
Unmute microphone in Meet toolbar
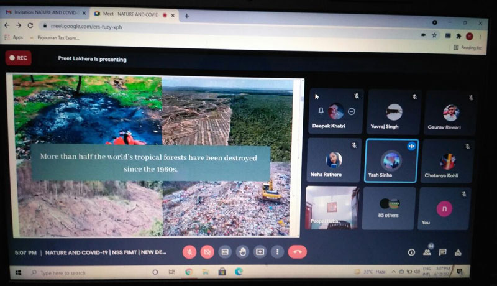click(x=189, y=252)
